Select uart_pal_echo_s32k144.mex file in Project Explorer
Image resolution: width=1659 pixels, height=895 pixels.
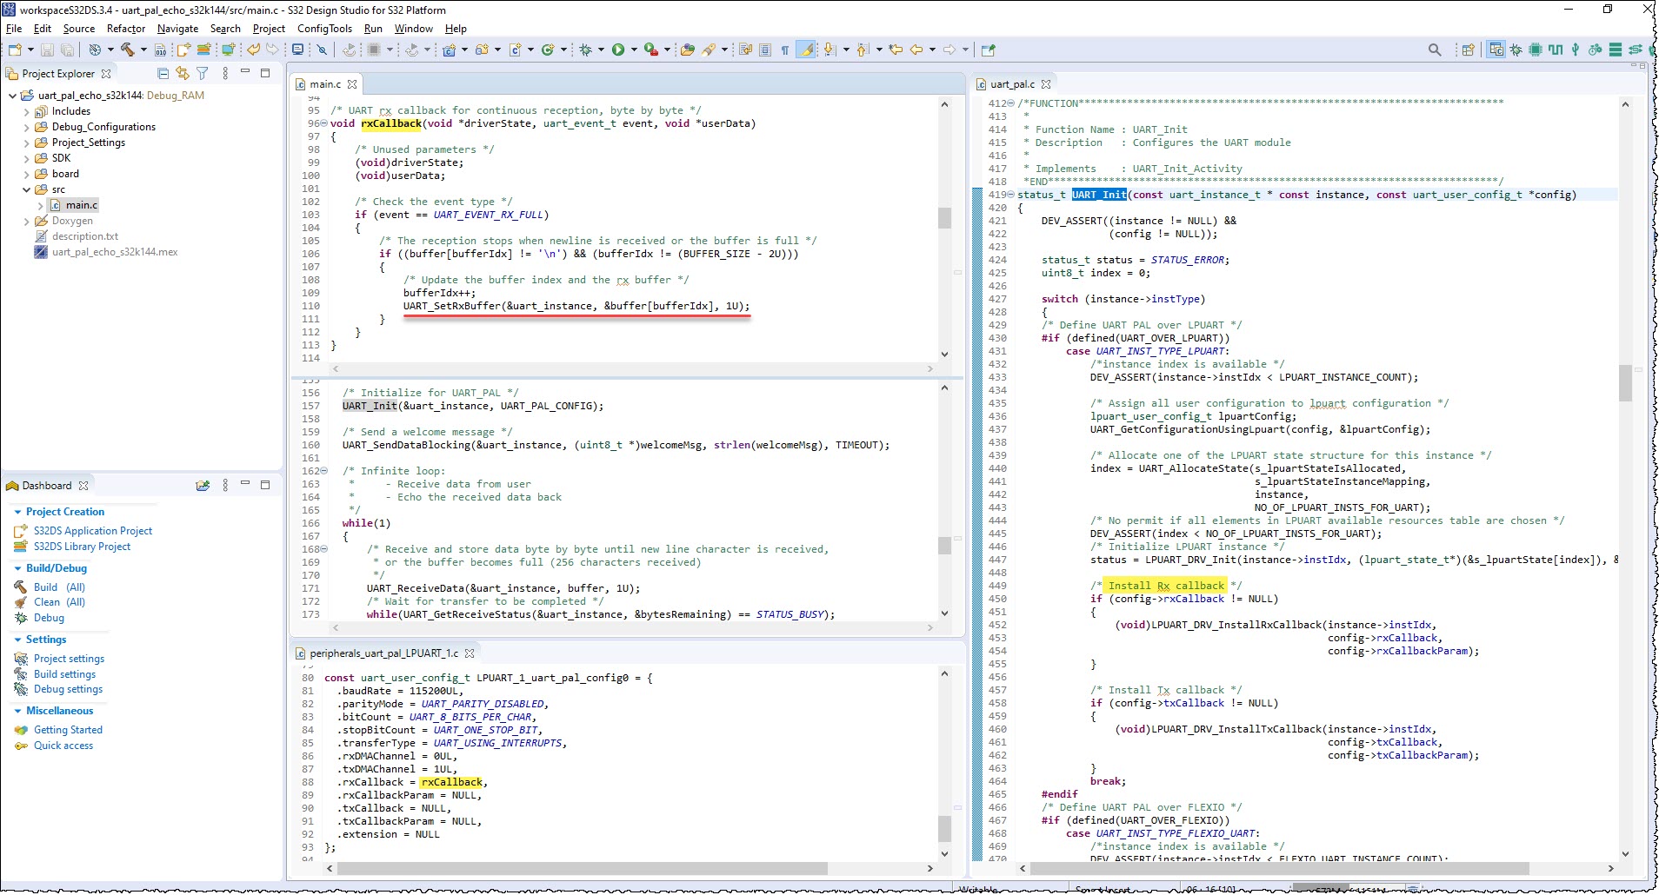tap(114, 252)
